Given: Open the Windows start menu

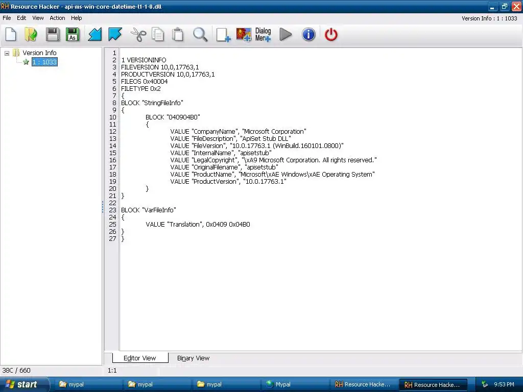Looking at the screenshot, I should 24,384.
